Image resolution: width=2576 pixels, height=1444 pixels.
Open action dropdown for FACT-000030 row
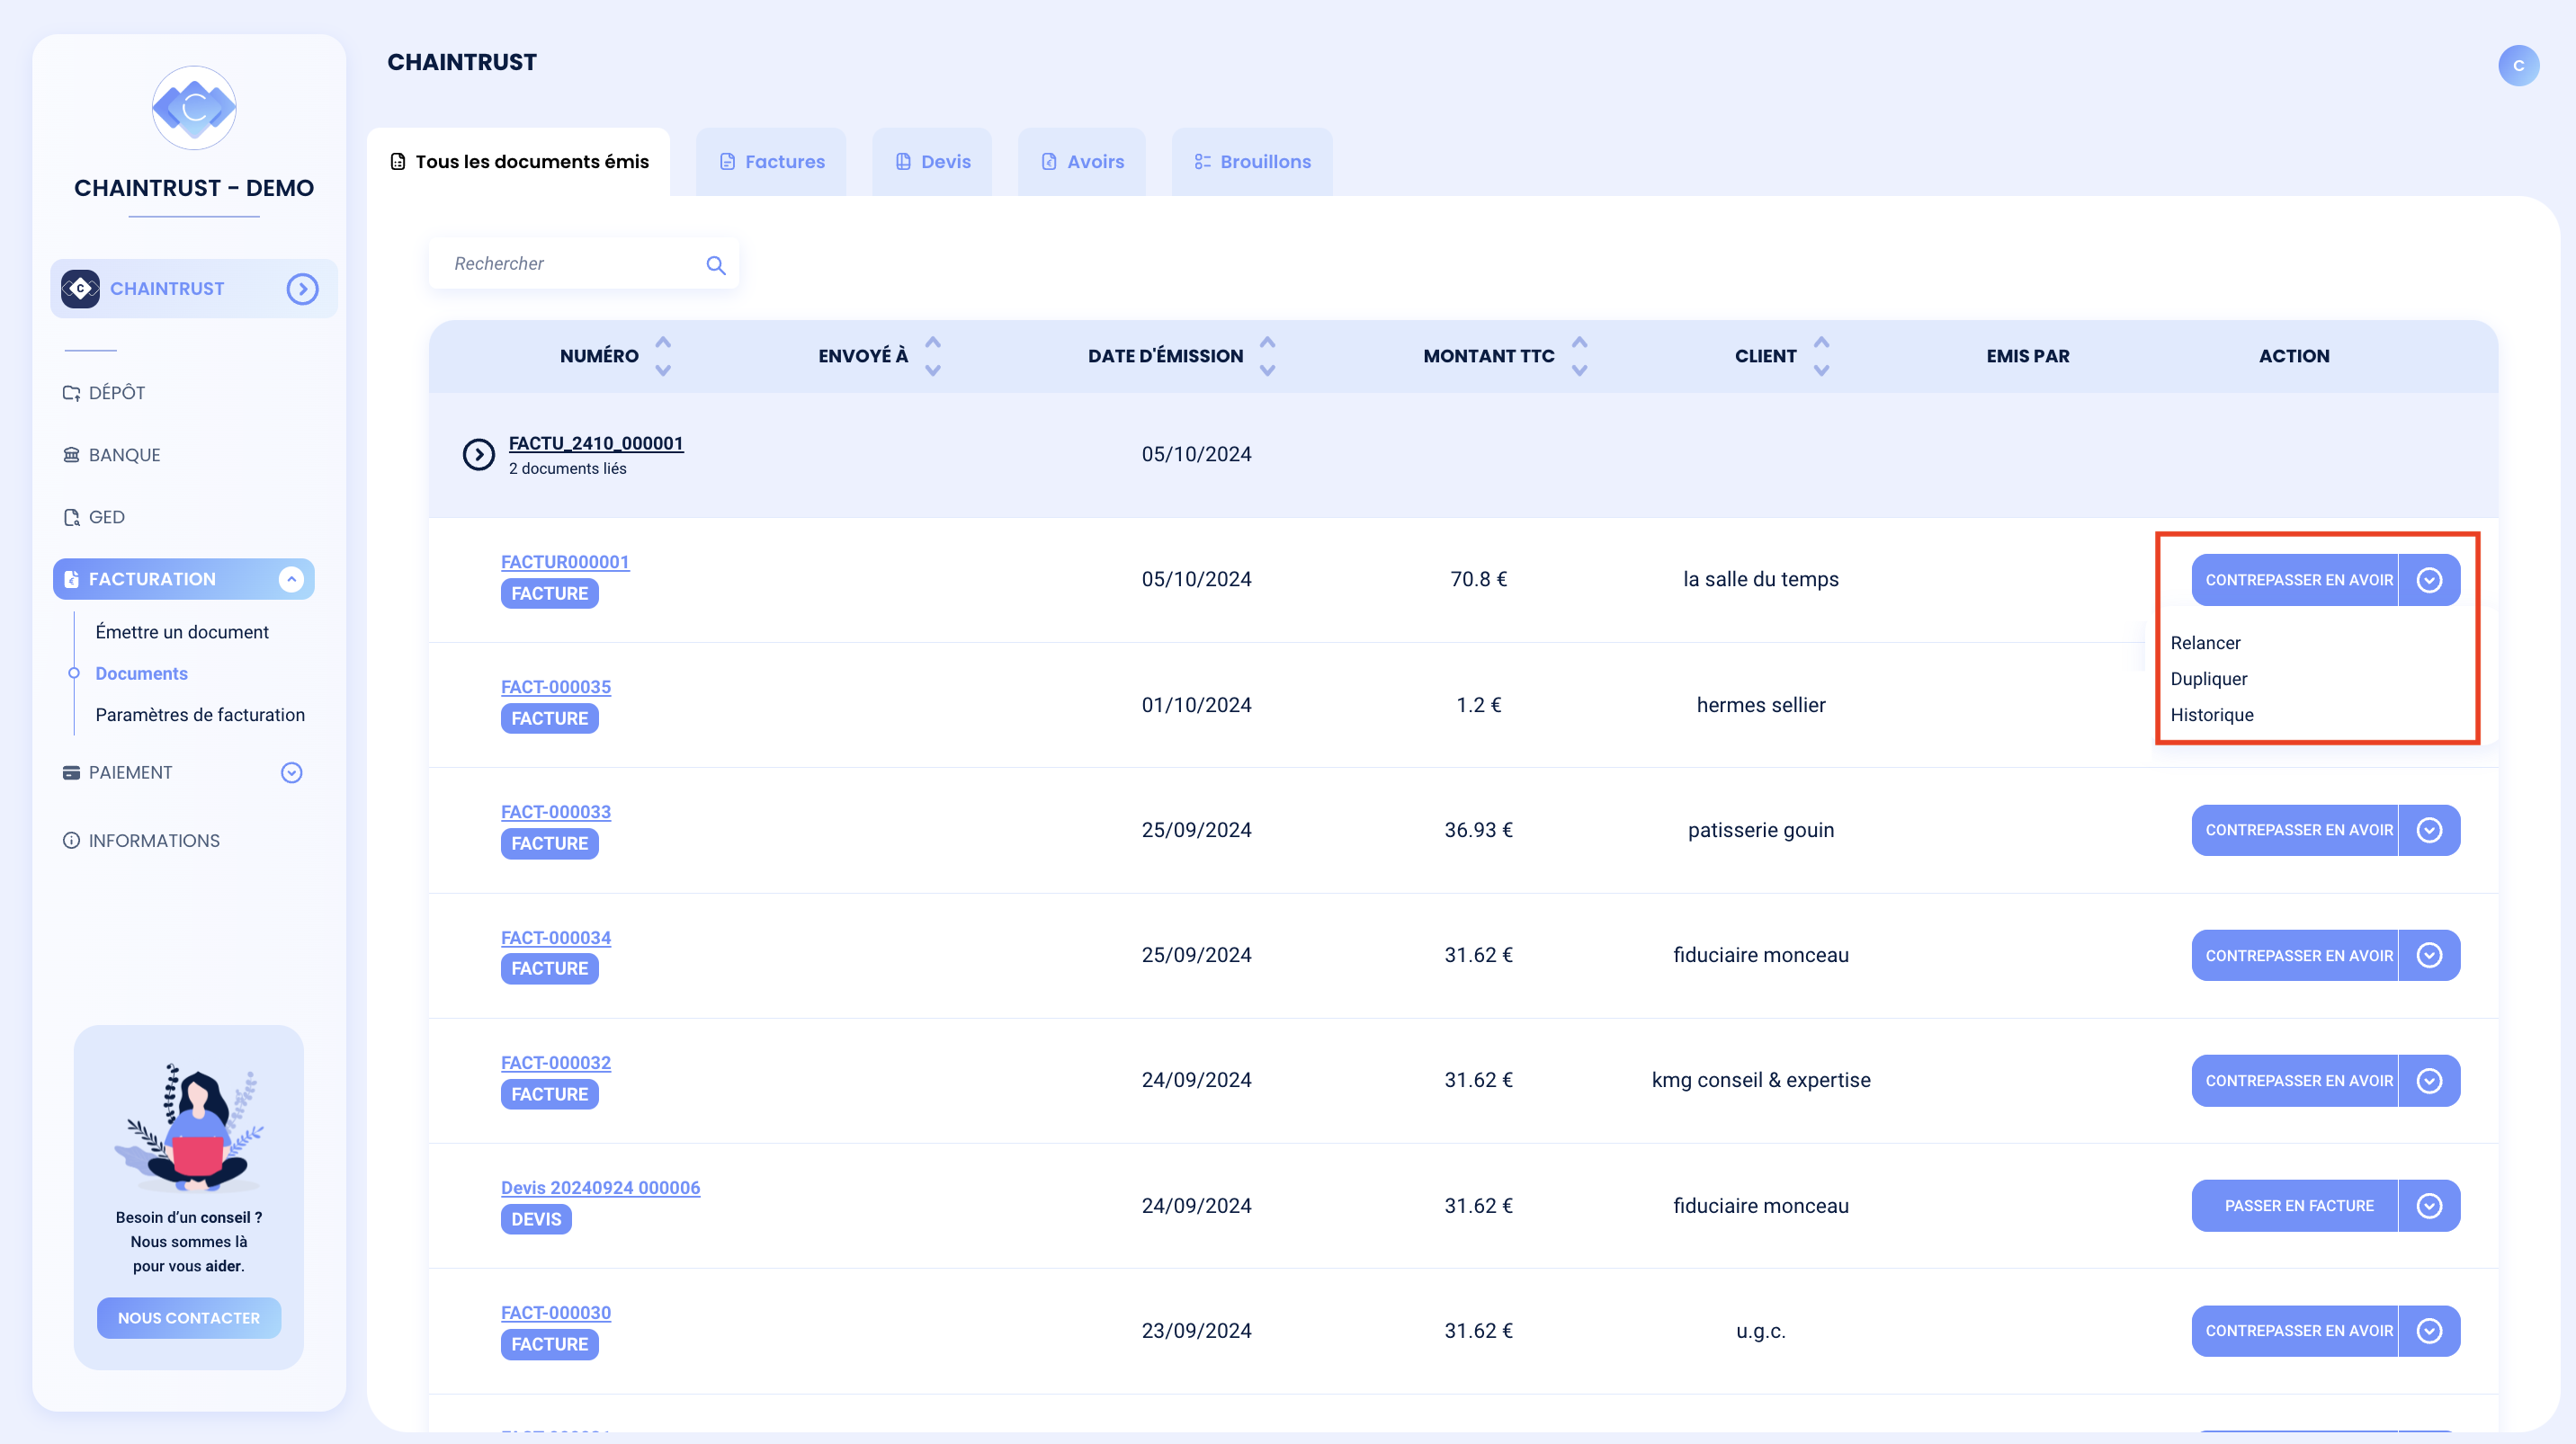pyautogui.click(x=2429, y=1331)
